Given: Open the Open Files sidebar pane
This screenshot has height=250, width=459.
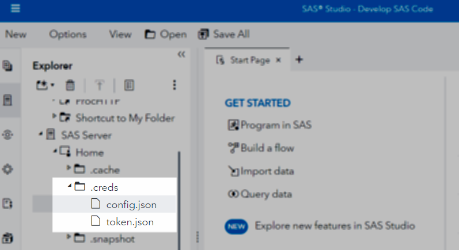Looking at the screenshot, I should [x=7, y=66].
